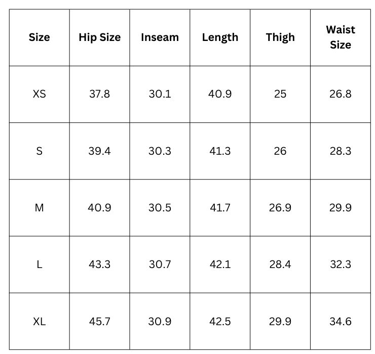The height and width of the screenshot is (354, 375).
Task: Select the S waist value 28.3
Action: click(x=341, y=151)
